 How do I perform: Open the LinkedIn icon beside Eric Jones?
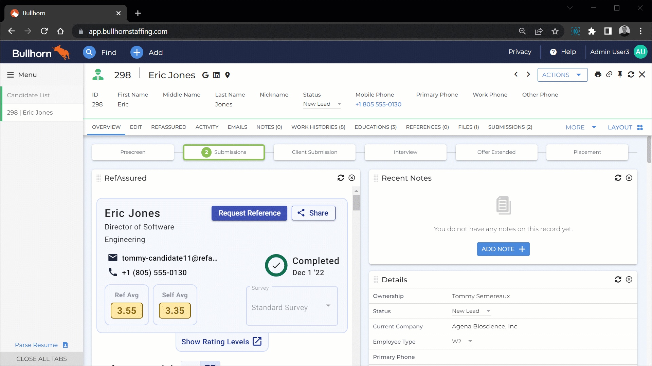click(216, 75)
